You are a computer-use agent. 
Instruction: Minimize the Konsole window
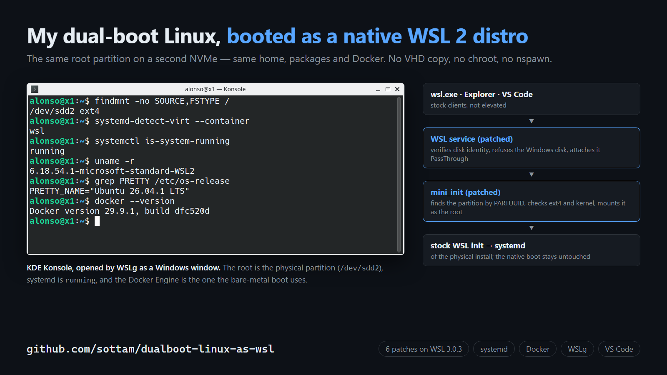click(x=378, y=89)
